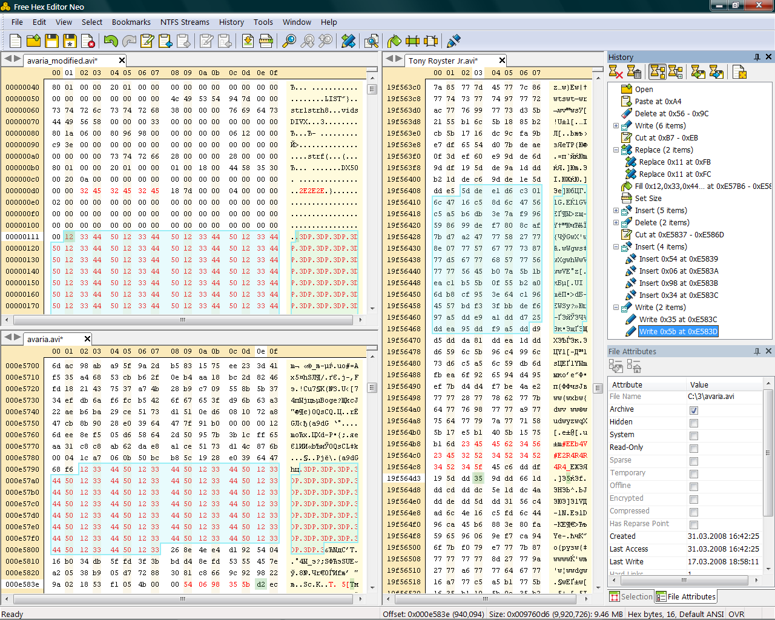775x620 pixels.
Task: Toggle the Sparse attribute checkbox
Action: [694, 461]
